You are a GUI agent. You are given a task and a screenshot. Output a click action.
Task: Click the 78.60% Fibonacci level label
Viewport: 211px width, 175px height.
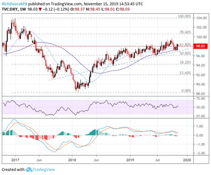(x=185, y=32)
